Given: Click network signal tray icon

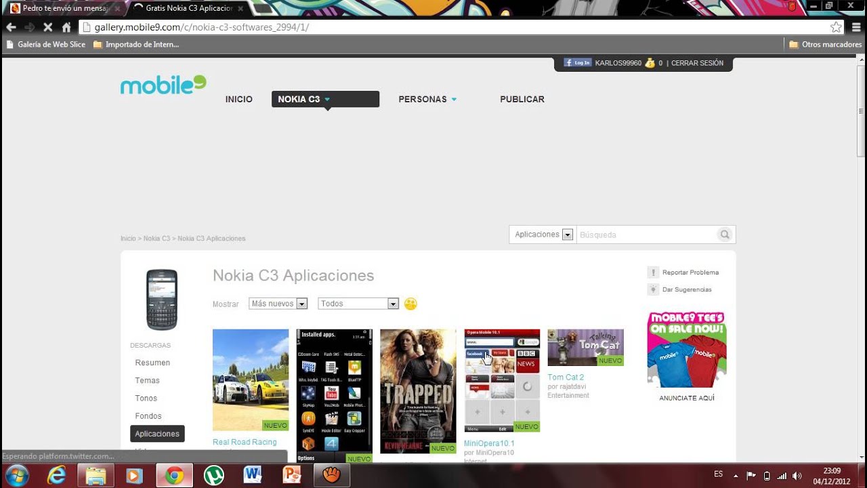Looking at the screenshot, I should (x=782, y=475).
